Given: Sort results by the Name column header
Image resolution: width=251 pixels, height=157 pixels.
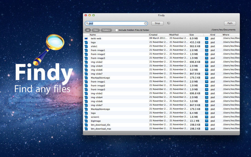Looking at the screenshot, I should point(119,35).
